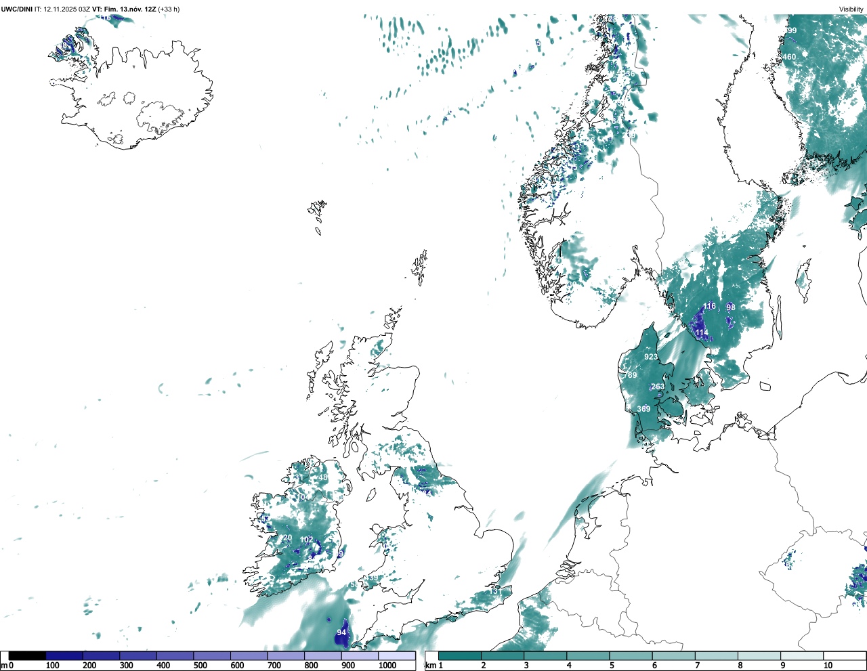The height and width of the screenshot is (671, 867).
Task: Click the '98' value over southern Sweden
Action: 731,307
